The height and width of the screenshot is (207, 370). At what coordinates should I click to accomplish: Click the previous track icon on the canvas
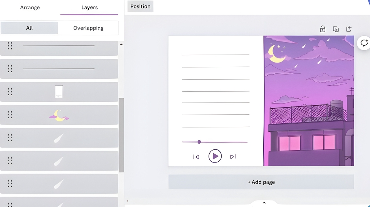click(x=196, y=157)
